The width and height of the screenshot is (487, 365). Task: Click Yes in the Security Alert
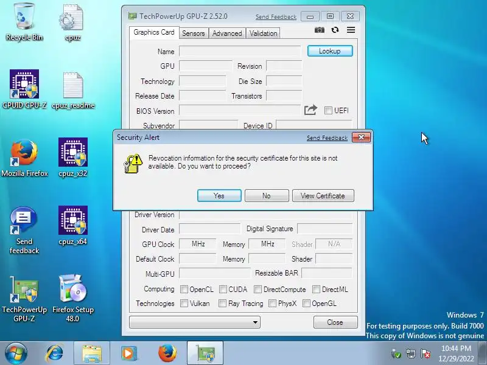pyautogui.click(x=219, y=195)
